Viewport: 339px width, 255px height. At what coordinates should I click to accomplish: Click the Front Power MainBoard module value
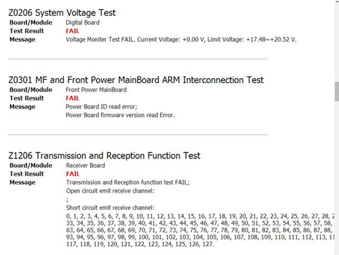(x=96, y=90)
